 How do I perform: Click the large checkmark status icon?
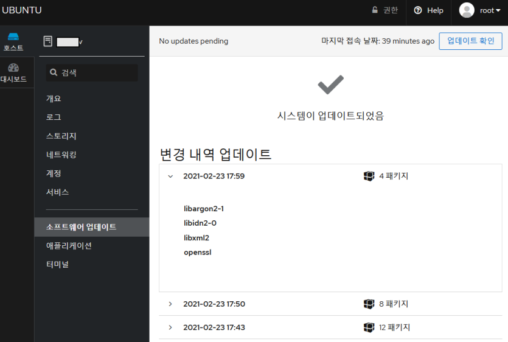tap(331, 85)
